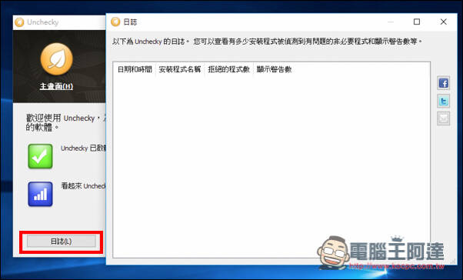Click the Unchecky title bar icon
Viewport: 463px width, 280px height.
[19, 22]
